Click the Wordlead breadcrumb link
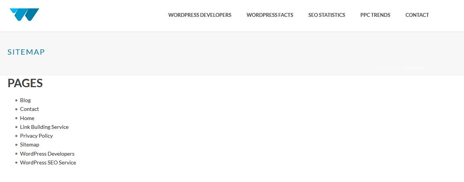The width and height of the screenshot is (464, 182). click(388, 68)
